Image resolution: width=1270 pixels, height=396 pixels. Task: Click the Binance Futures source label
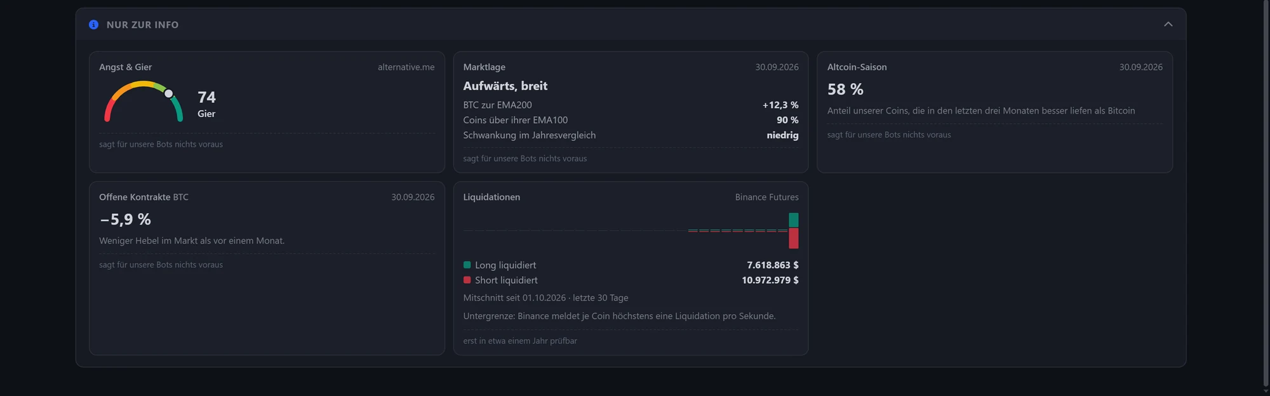coord(766,197)
